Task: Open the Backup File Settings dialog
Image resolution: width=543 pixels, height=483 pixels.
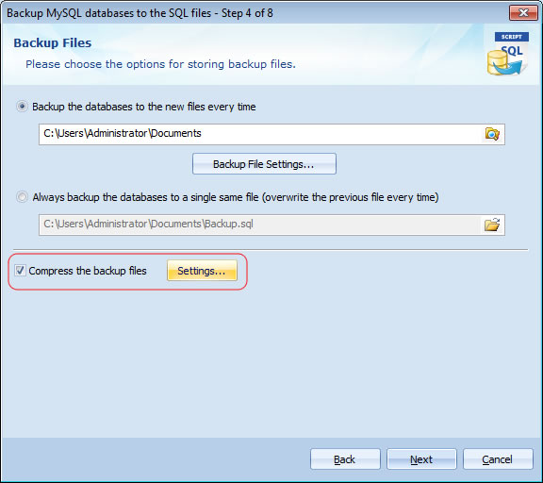Action: (x=264, y=164)
